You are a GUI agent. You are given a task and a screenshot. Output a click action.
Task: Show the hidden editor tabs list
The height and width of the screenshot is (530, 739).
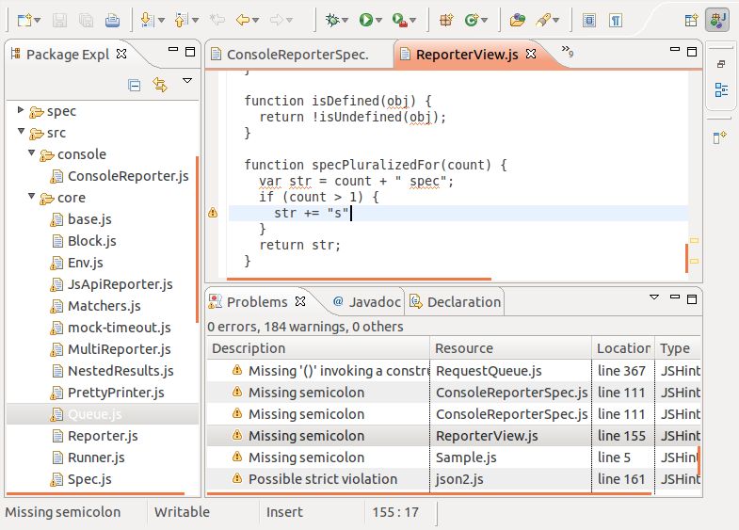(x=568, y=51)
